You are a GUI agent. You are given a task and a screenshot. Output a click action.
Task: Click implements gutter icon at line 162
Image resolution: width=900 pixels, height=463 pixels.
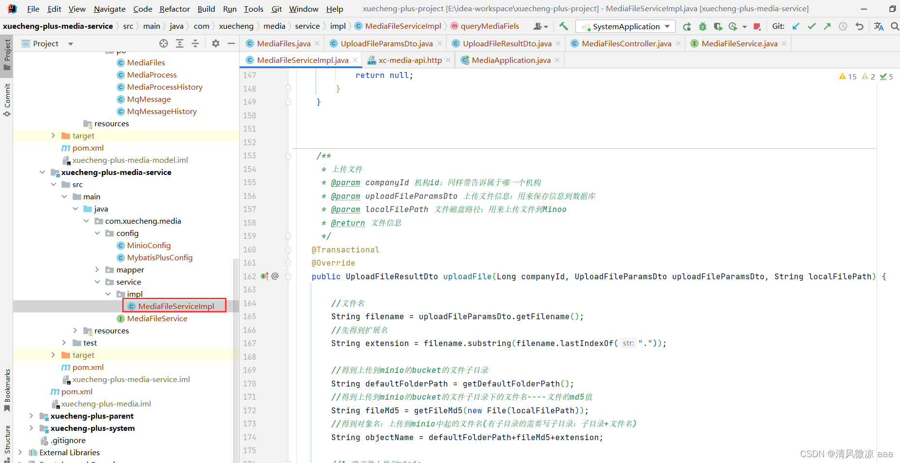(x=264, y=276)
